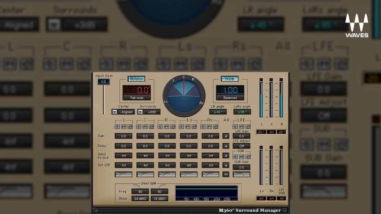Solo the Ls channel
The image size is (381, 214).
click(x=182, y=126)
